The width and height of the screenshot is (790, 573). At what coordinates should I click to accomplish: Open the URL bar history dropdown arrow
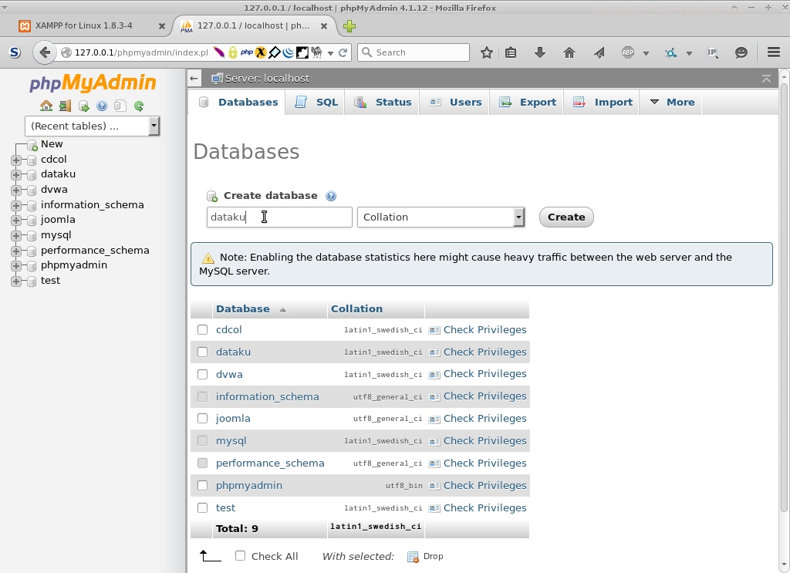(x=330, y=53)
